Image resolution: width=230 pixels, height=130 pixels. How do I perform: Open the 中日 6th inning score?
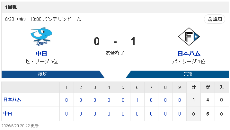click(137, 114)
